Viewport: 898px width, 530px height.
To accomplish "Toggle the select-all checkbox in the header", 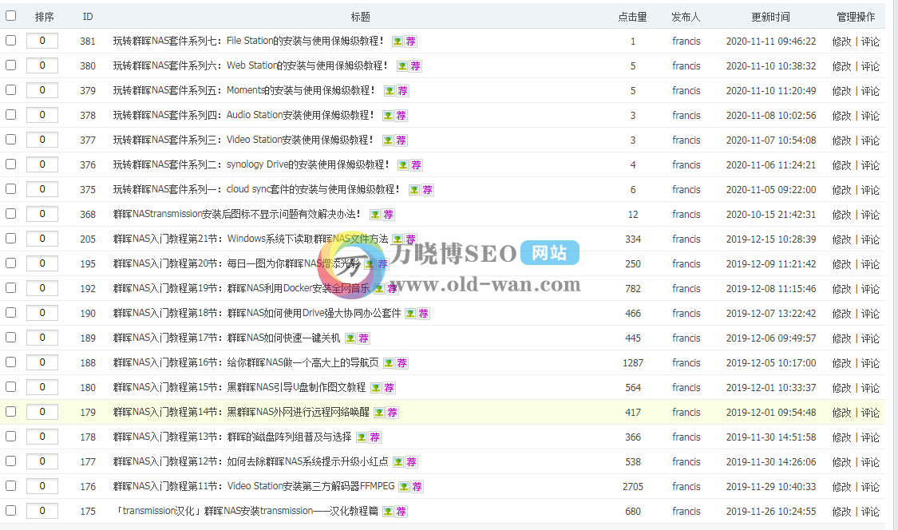I will pyautogui.click(x=10, y=16).
